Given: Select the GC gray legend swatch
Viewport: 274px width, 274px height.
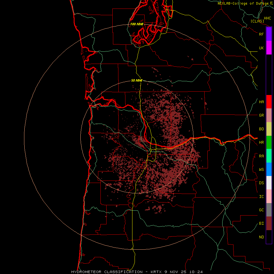Looking at the screenshot, I should 269,210.
